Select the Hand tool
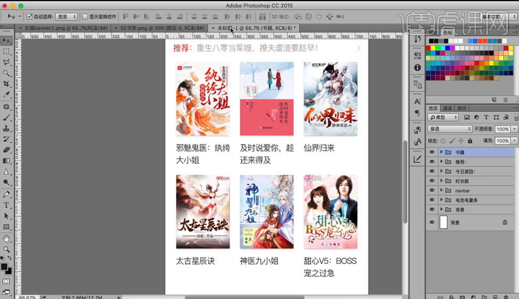This screenshot has width=519, height=299. 6,239
